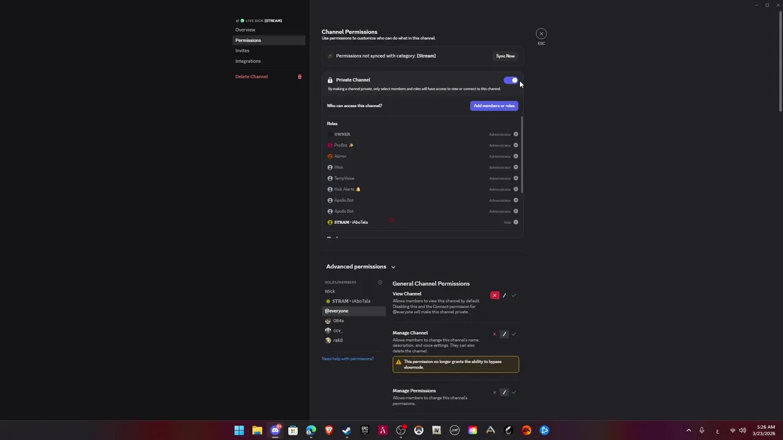Open File Explorer from taskbar
The image size is (783, 440).
(x=258, y=430)
